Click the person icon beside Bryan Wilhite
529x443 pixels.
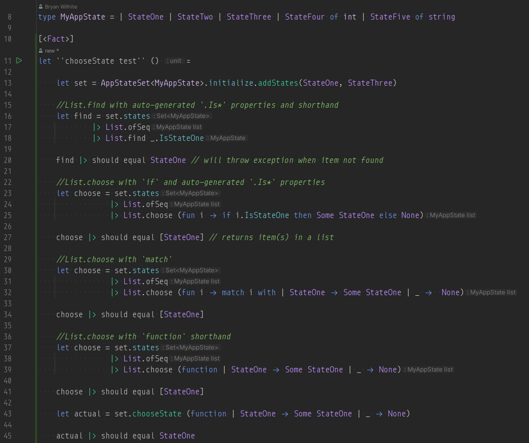(40, 7)
